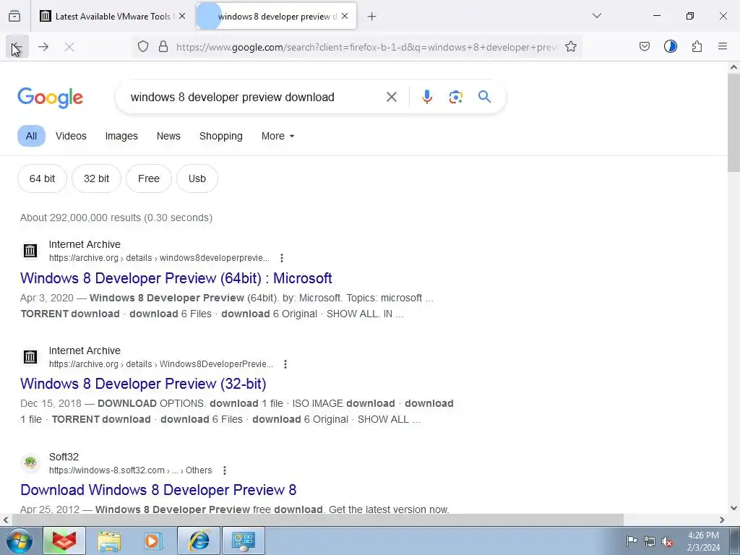740x555 pixels.
Task: Open the Firefox View icon in the tab bar
Action: click(14, 16)
